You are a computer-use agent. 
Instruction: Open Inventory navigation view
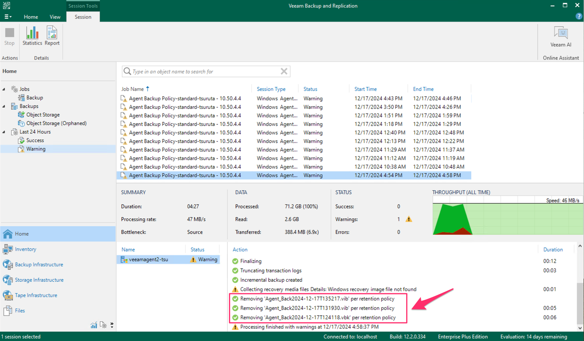point(58,249)
